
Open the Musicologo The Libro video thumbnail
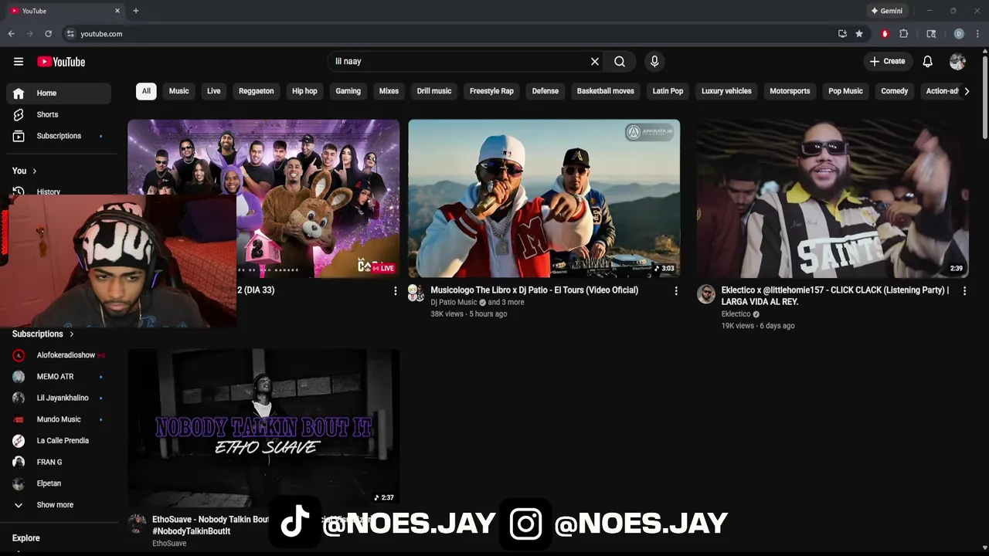pyautogui.click(x=544, y=198)
